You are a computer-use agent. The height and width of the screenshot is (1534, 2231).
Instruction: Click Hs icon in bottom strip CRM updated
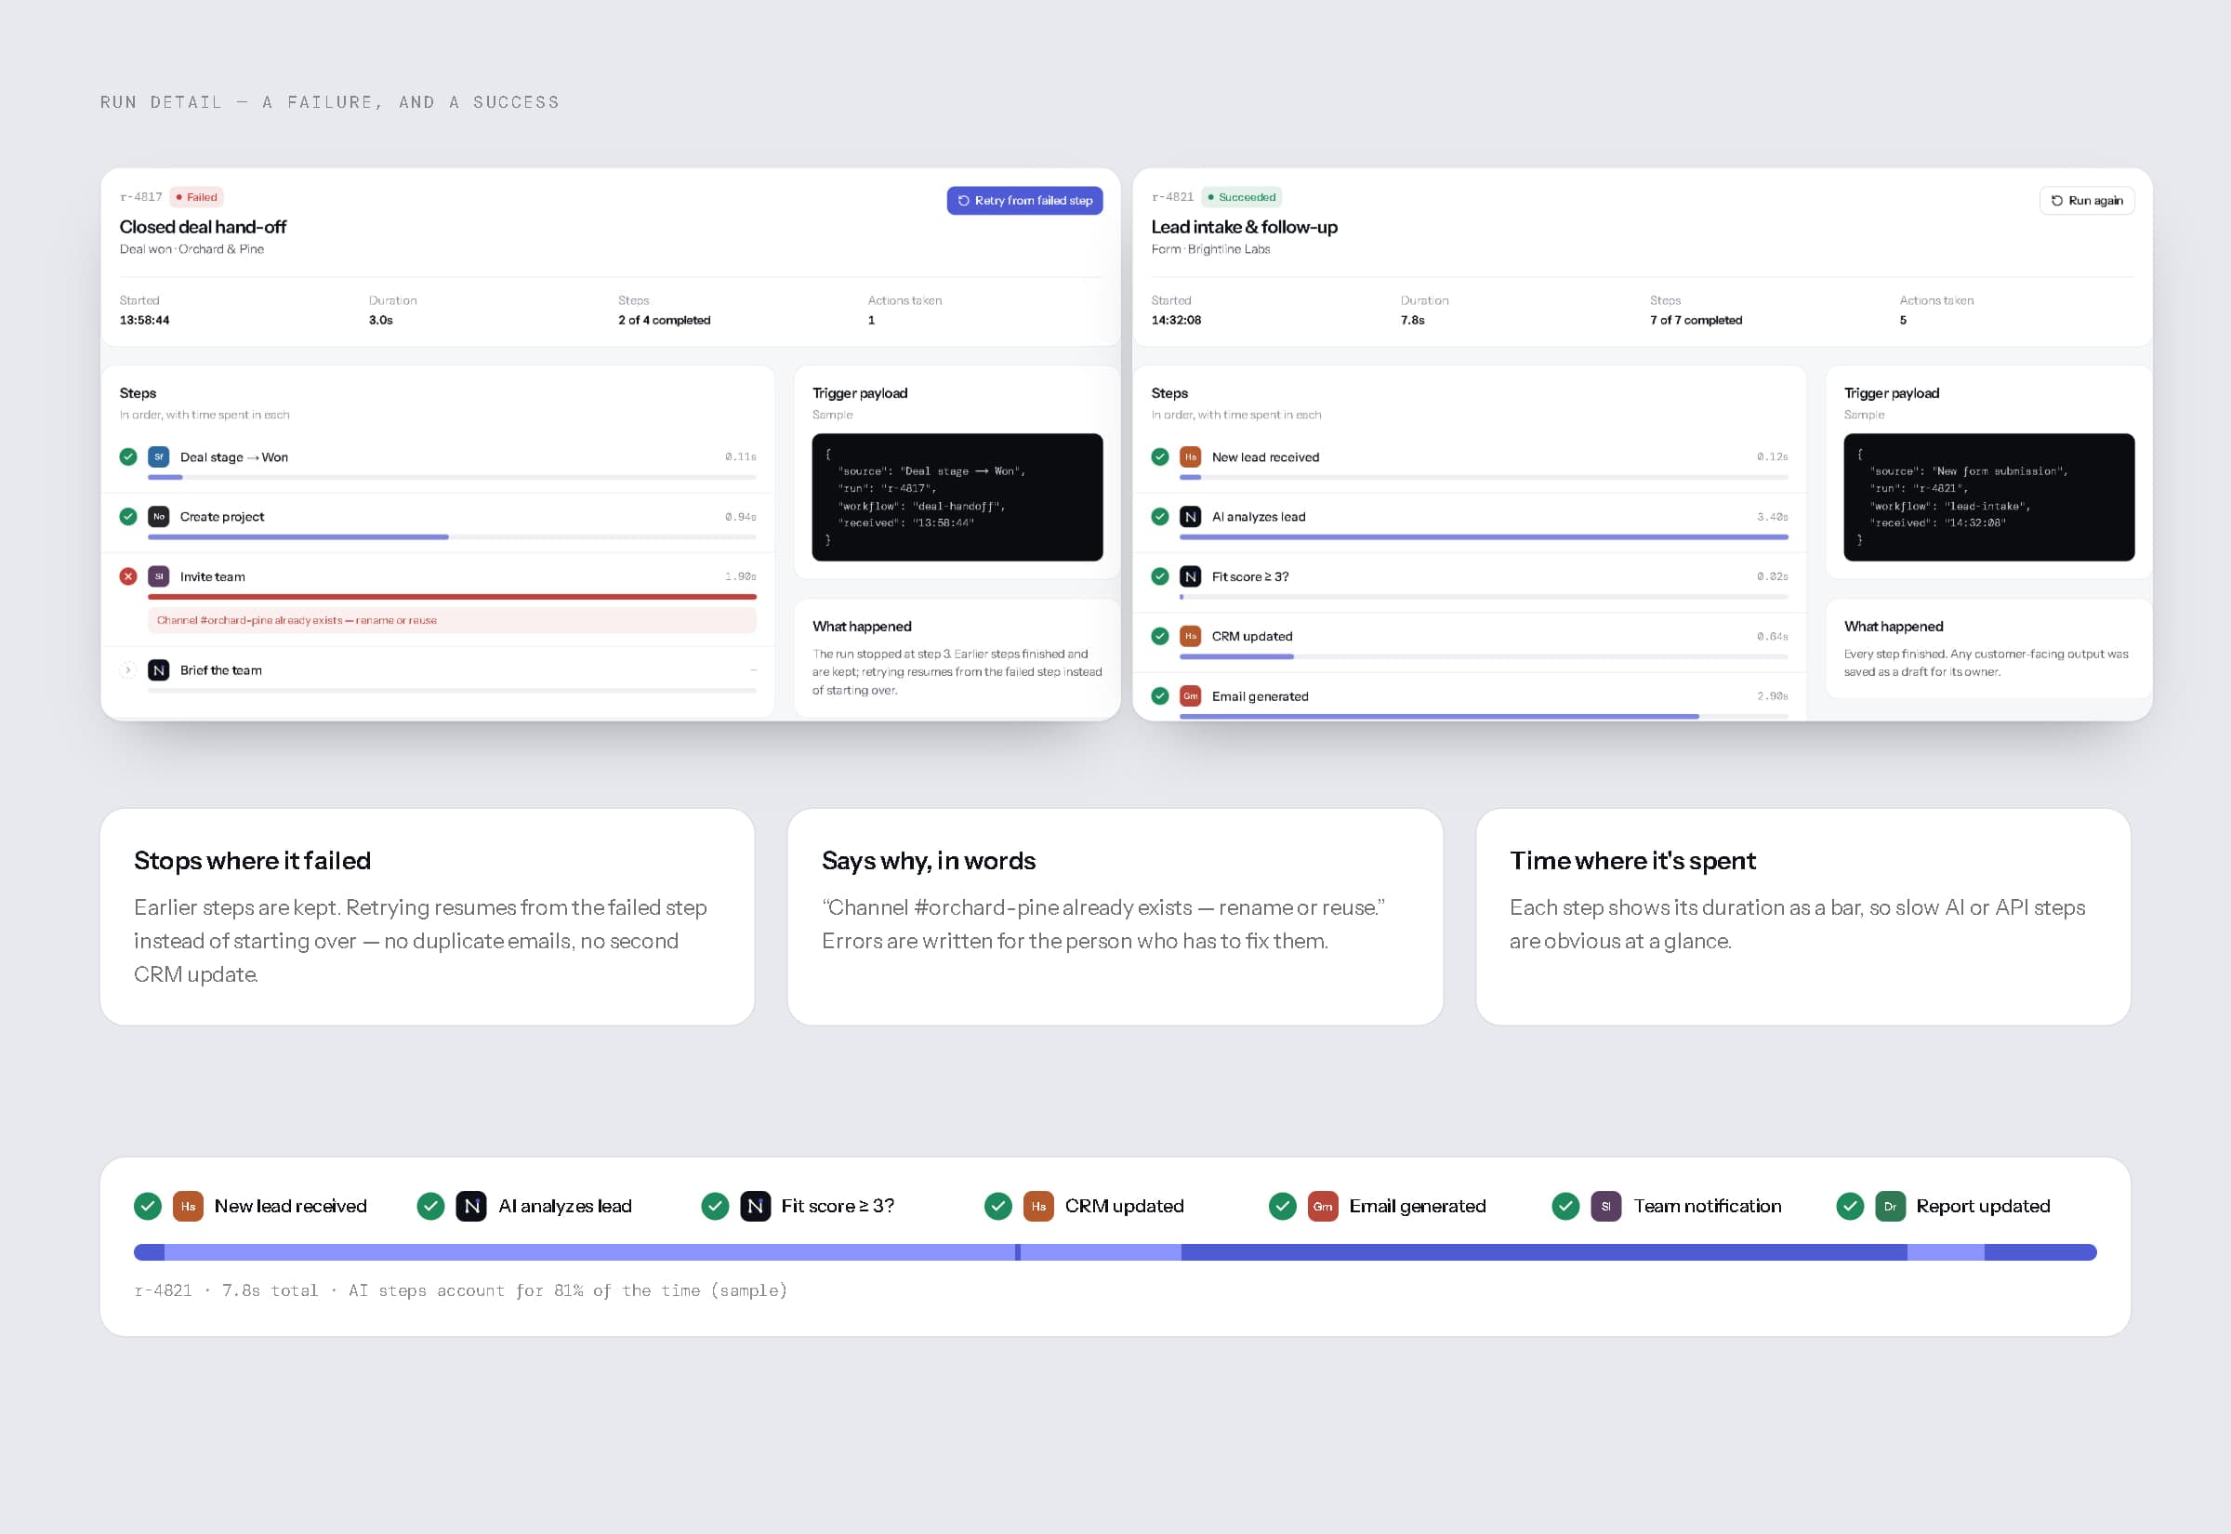(x=1038, y=1206)
